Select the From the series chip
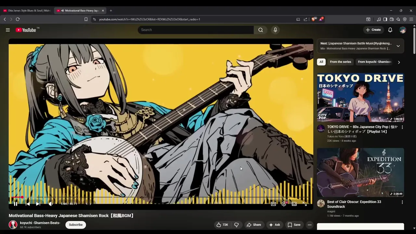This screenshot has width=416, height=234. point(341,62)
